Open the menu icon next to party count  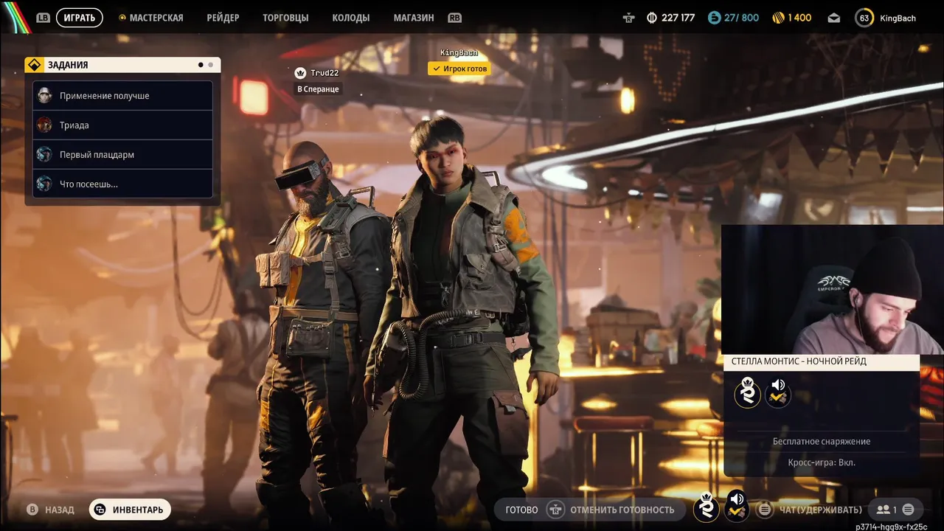point(908,510)
